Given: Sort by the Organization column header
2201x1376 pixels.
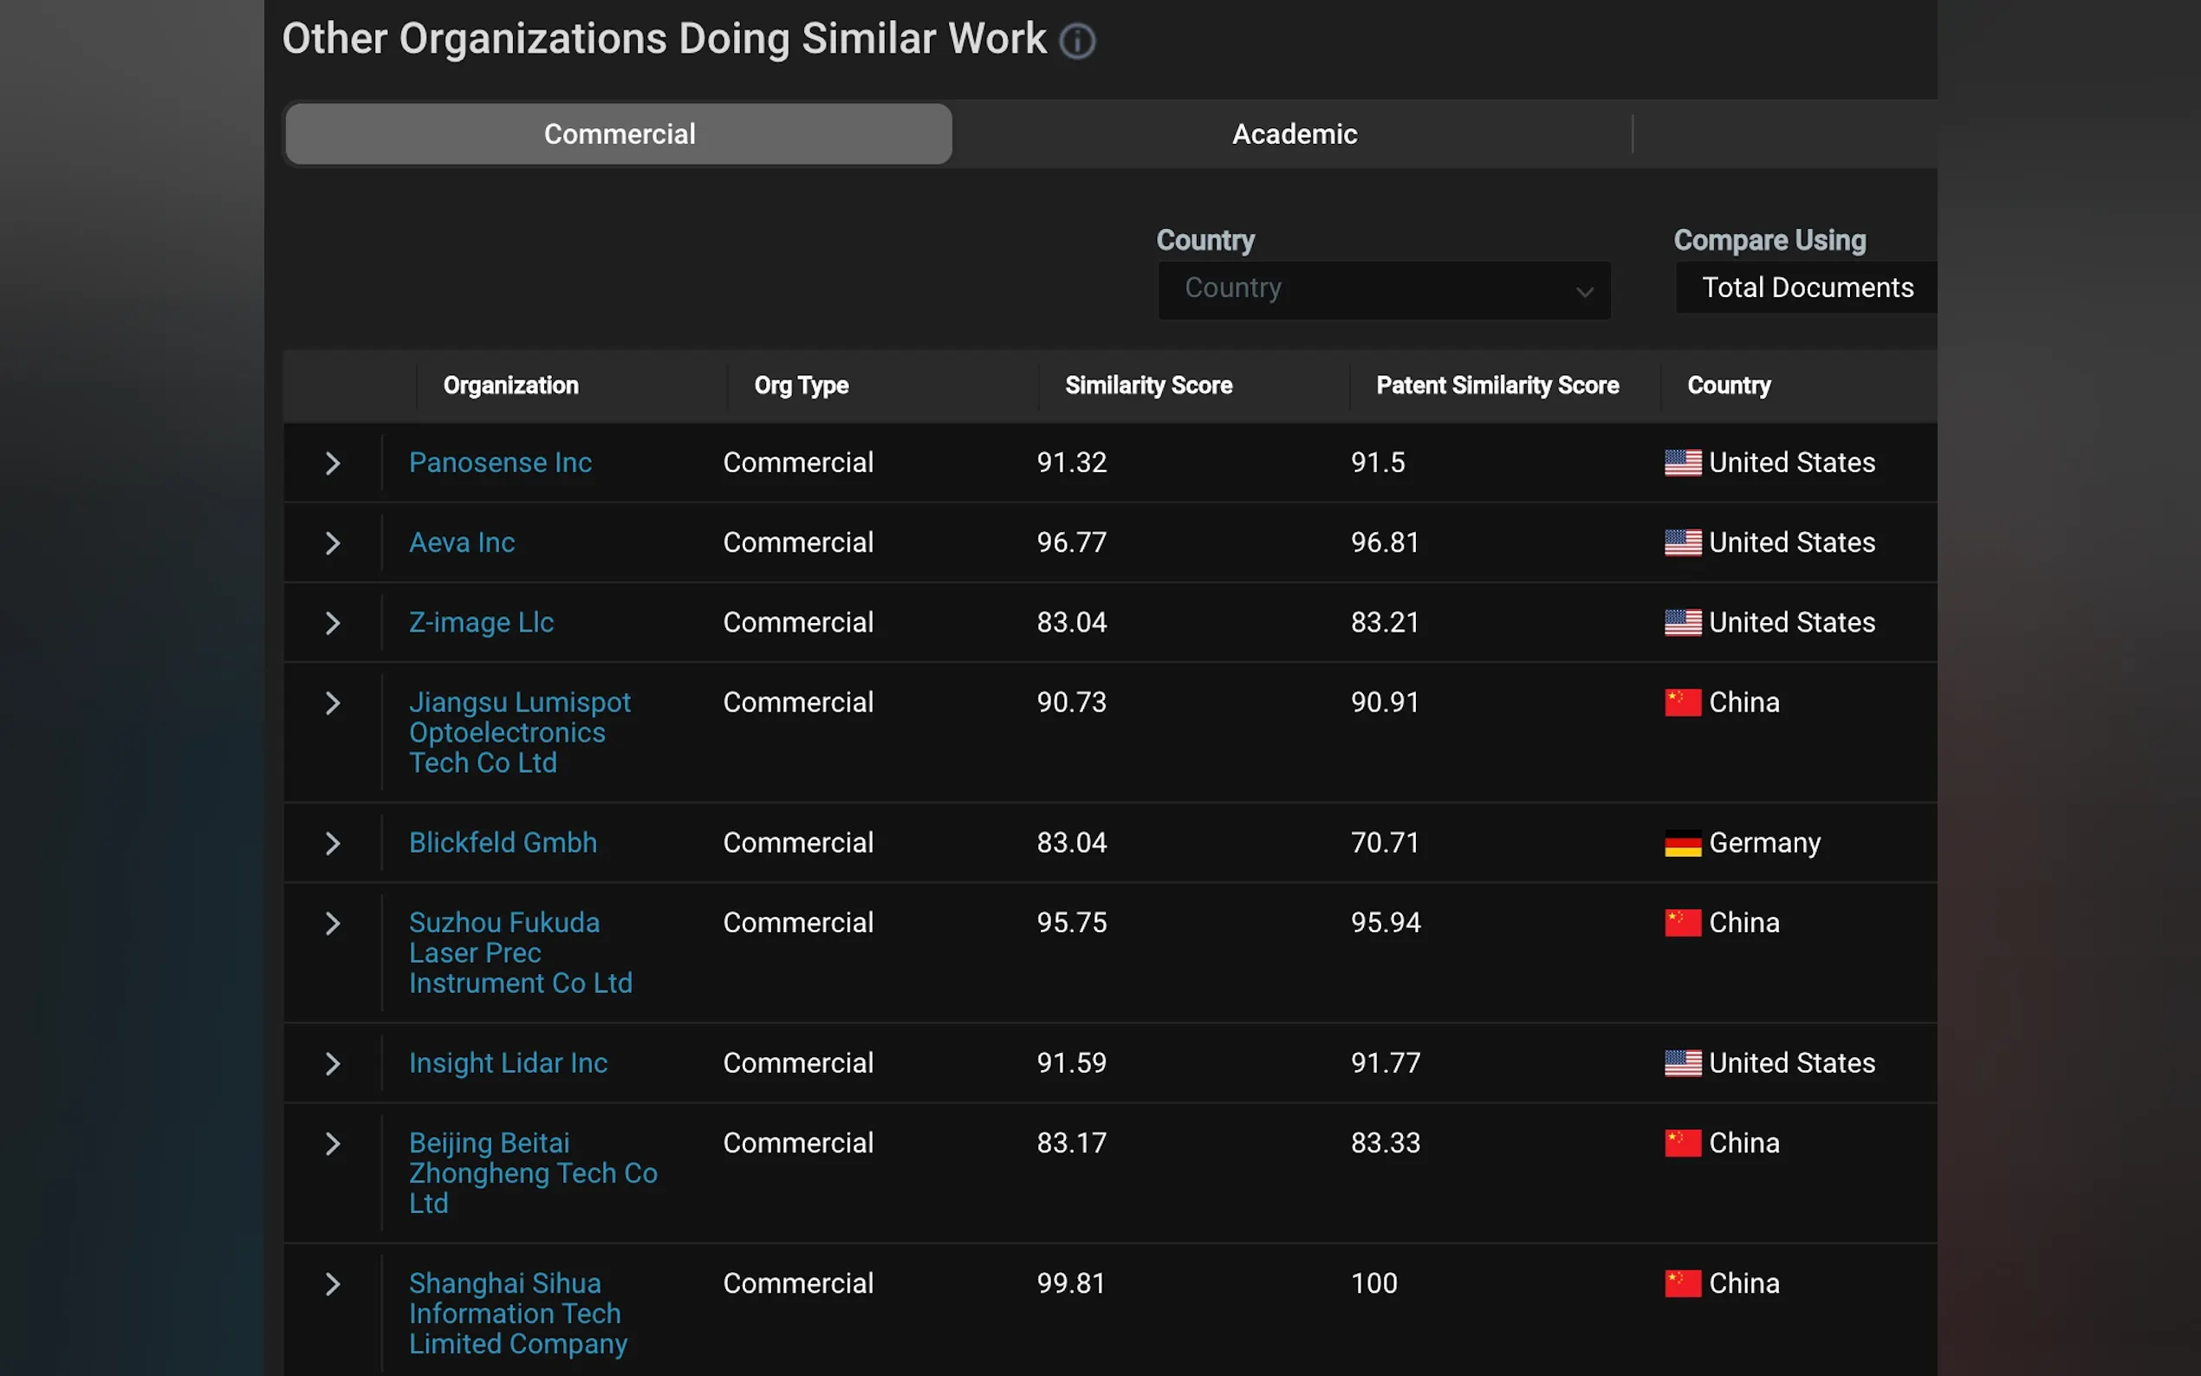Looking at the screenshot, I should click(510, 386).
